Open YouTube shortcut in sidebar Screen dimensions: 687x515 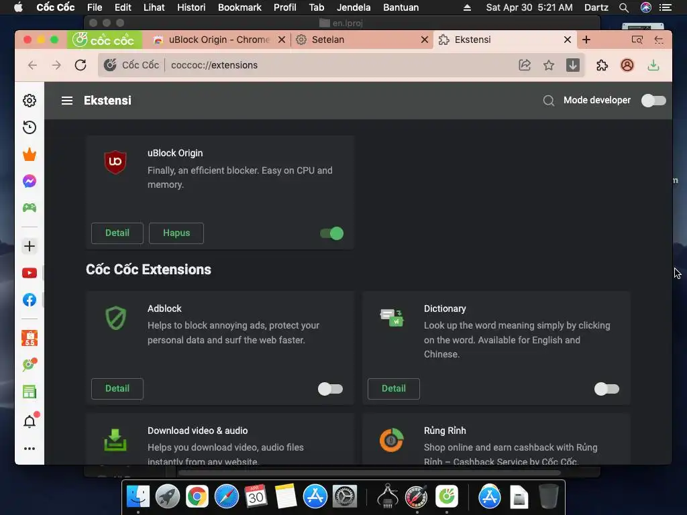[30, 274]
